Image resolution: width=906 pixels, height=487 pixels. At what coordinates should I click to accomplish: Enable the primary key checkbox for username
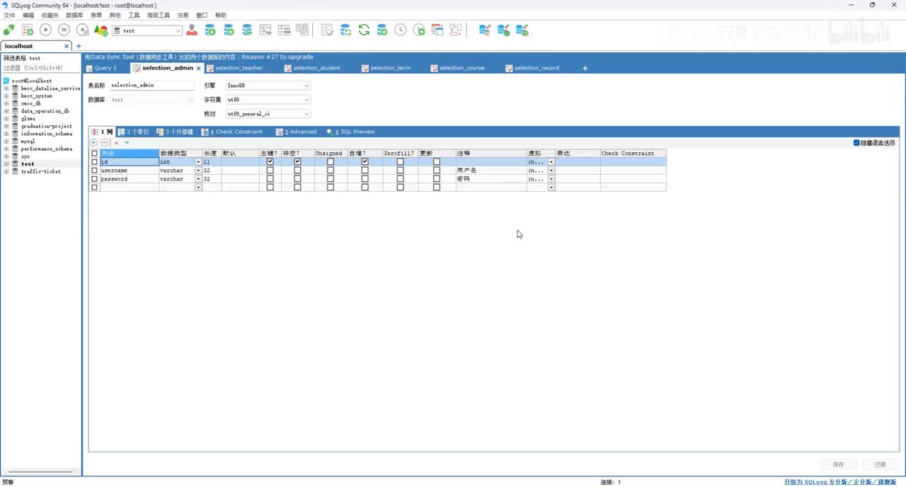[270, 171]
